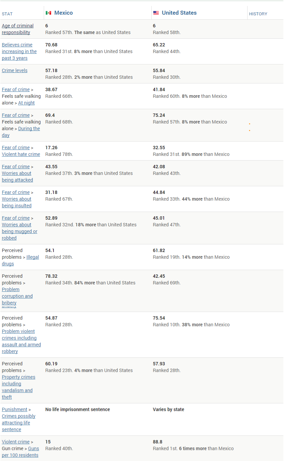This screenshot has height=461, width=284.
Task: Open the During the day link
Action: [29, 129]
